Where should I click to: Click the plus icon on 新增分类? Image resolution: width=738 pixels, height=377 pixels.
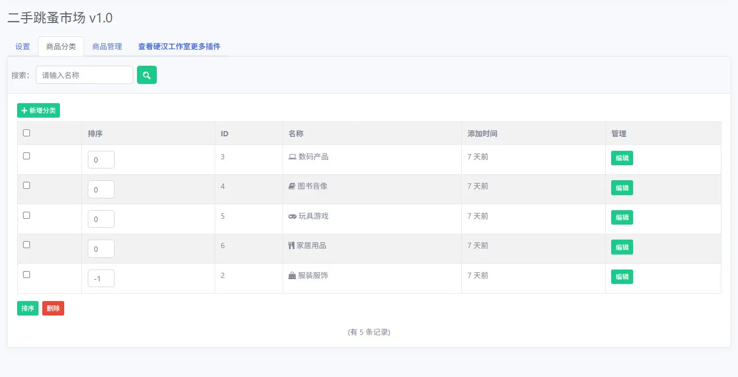click(24, 111)
